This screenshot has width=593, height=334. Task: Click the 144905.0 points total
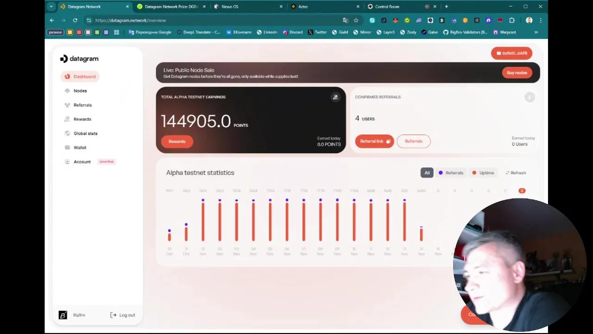pos(196,122)
